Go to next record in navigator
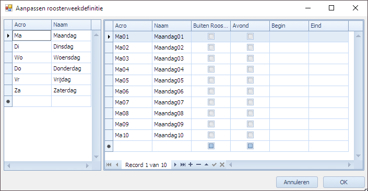Viewport: 368px width, 191px height. point(175,165)
